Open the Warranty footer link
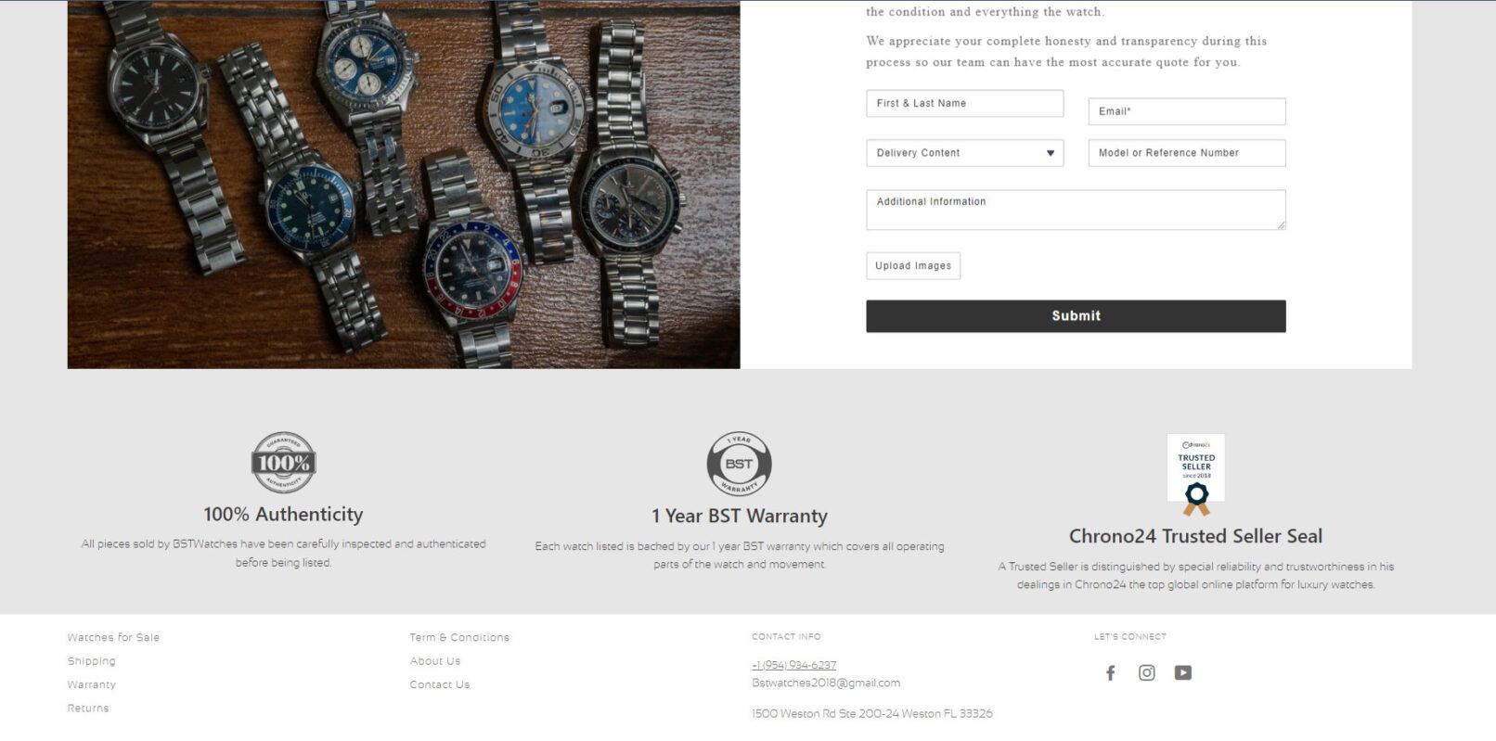Screen dimensions: 1496x741 [x=91, y=684]
